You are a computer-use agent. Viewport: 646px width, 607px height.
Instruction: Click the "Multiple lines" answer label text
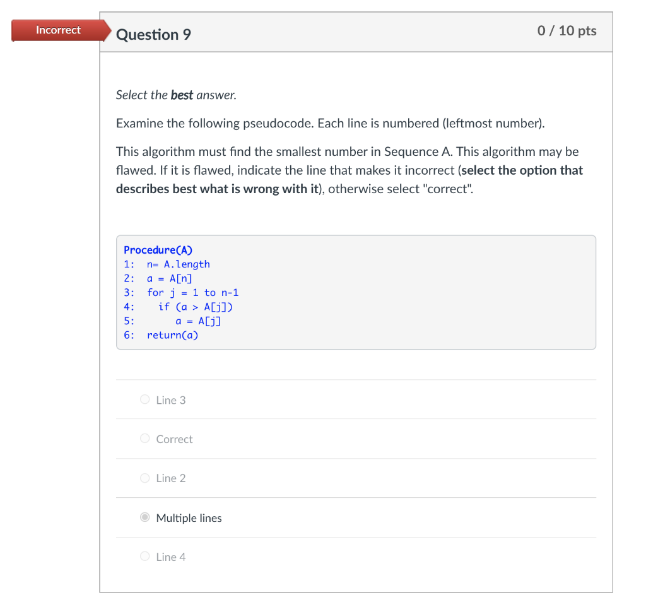pyautogui.click(x=189, y=517)
